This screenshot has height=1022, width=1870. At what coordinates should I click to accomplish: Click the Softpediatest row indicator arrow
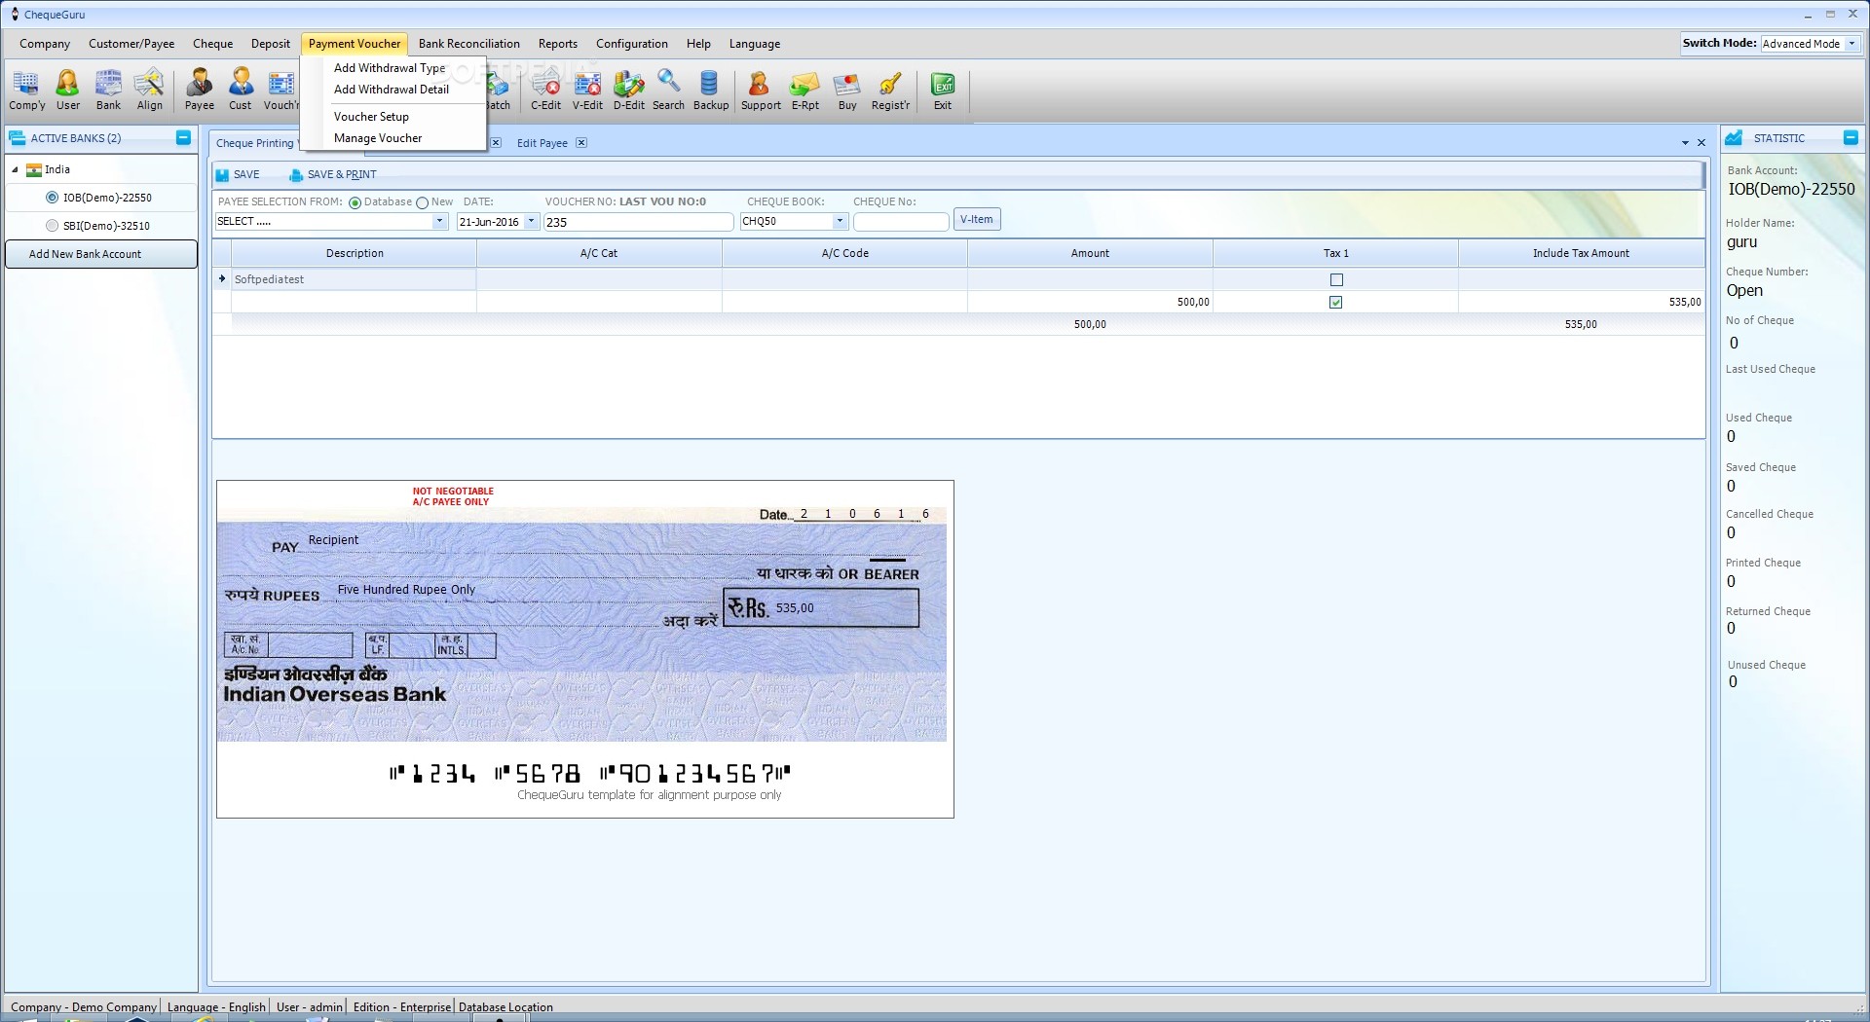222,279
